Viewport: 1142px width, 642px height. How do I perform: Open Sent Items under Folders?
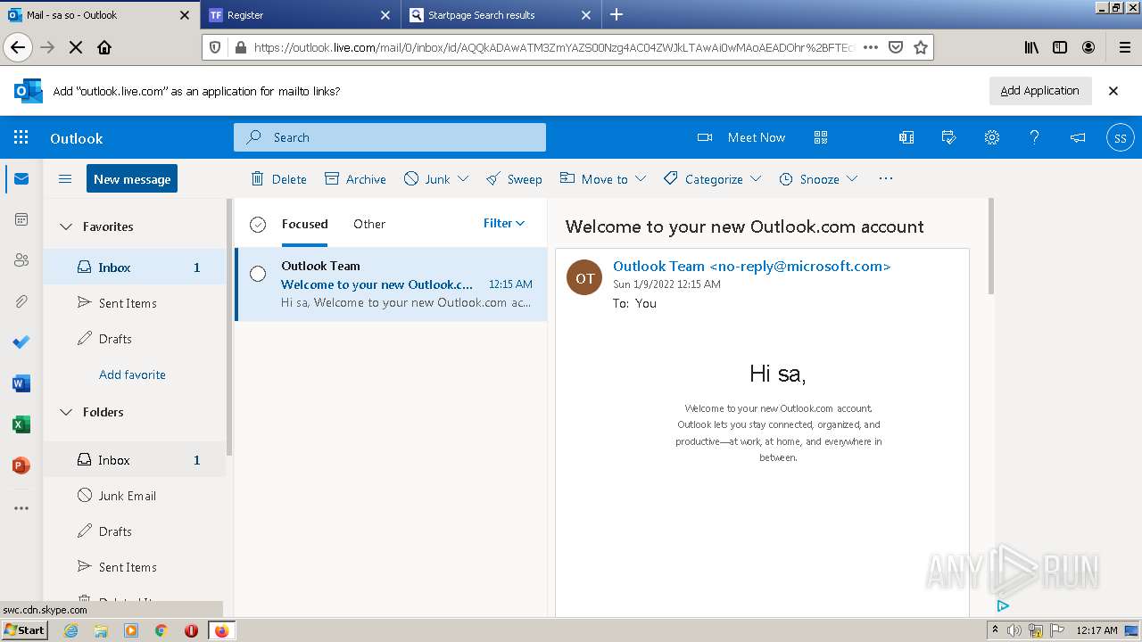[x=136, y=567]
